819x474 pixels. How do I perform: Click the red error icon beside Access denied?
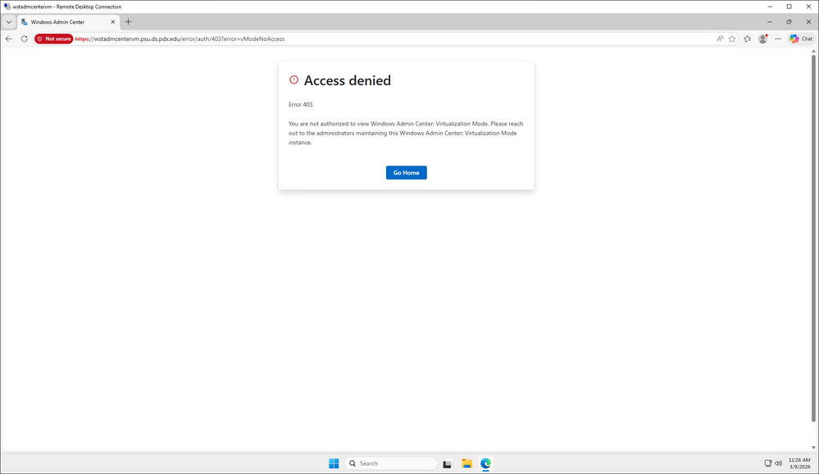tap(294, 80)
